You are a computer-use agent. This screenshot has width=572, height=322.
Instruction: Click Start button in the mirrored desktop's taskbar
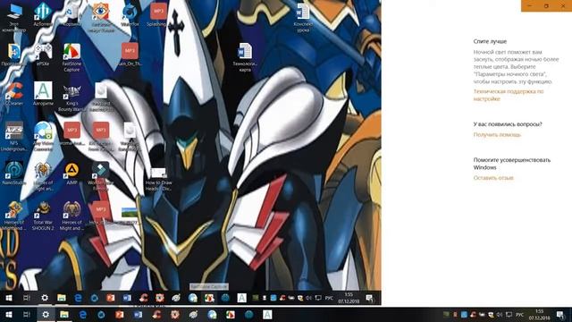8,298
